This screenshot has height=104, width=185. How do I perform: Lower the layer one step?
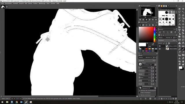(166, 99)
